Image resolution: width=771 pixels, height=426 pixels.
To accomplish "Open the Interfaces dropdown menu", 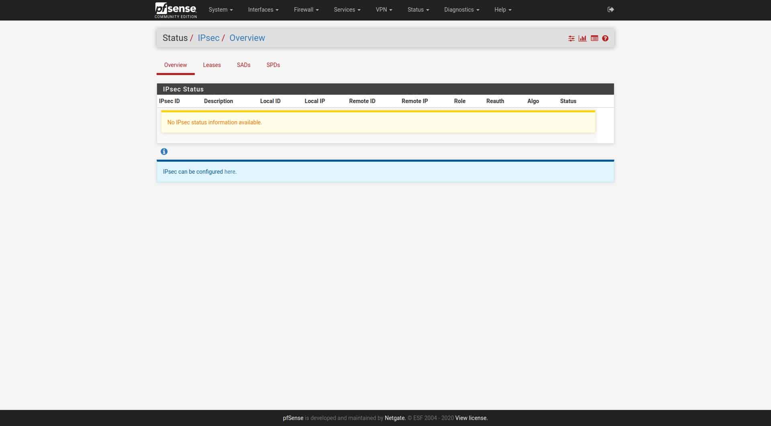I will (263, 10).
